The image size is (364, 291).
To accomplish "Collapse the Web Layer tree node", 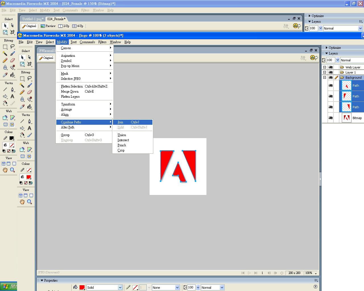I will click(324, 67).
